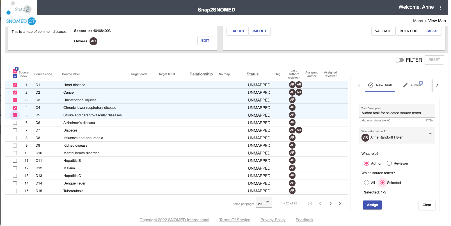Jump to the last page of results

pos(340,204)
